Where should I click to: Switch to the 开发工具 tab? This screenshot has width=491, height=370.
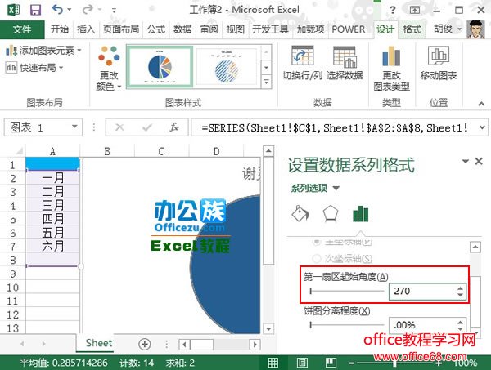(x=270, y=29)
